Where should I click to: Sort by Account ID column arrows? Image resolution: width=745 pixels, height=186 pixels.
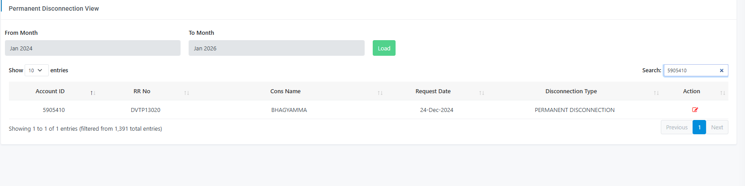[x=93, y=93]
